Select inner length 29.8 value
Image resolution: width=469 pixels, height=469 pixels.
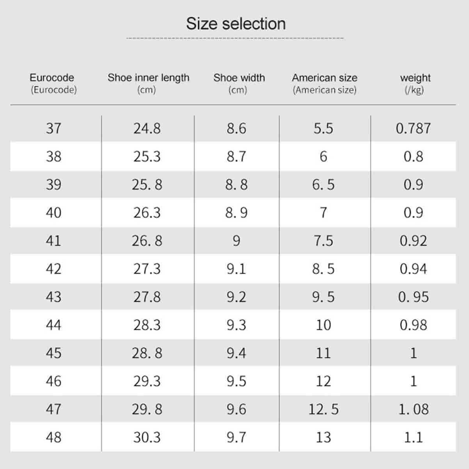[147, 409]
